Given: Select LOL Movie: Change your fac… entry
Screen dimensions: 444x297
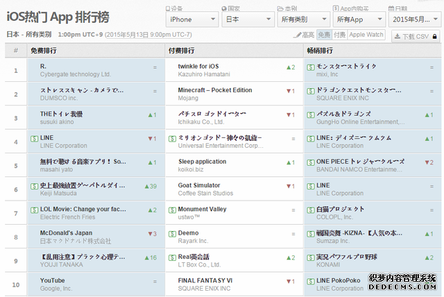Looking at the screenshot, I should [83, 209].
